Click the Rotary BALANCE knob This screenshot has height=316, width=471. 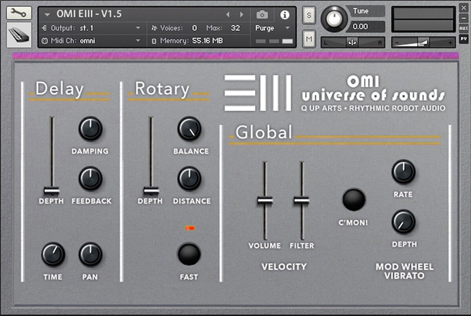189,128
